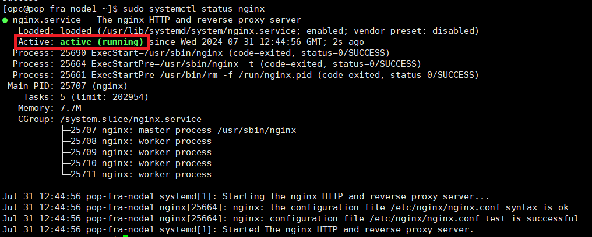The height and width of the screenshot is (237, 592).
Task: Click the command text 'sudo systemctl status nginx'
Action: (194, 9)
